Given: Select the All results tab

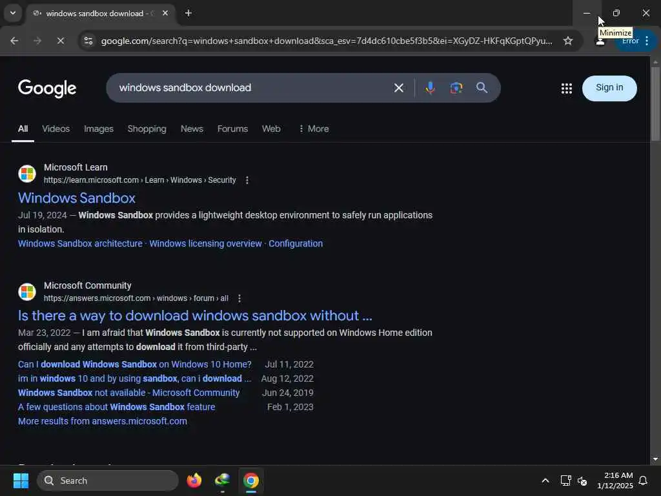Looking at the screenshot, I should click(23, 129).
